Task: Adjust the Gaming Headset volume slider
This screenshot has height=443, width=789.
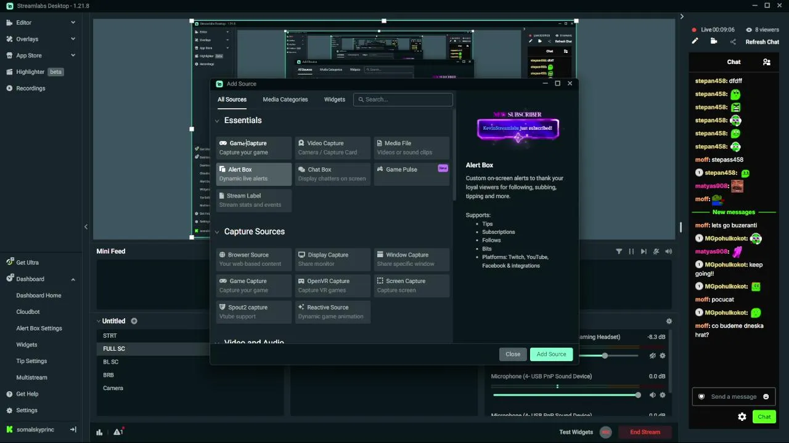Action: coord(604,356)
